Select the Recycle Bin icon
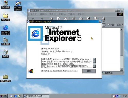The image size is (128, 98). [5, 54]
